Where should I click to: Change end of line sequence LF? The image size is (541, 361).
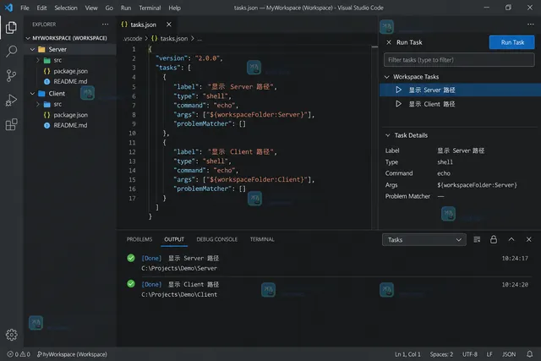coord(489,354)
